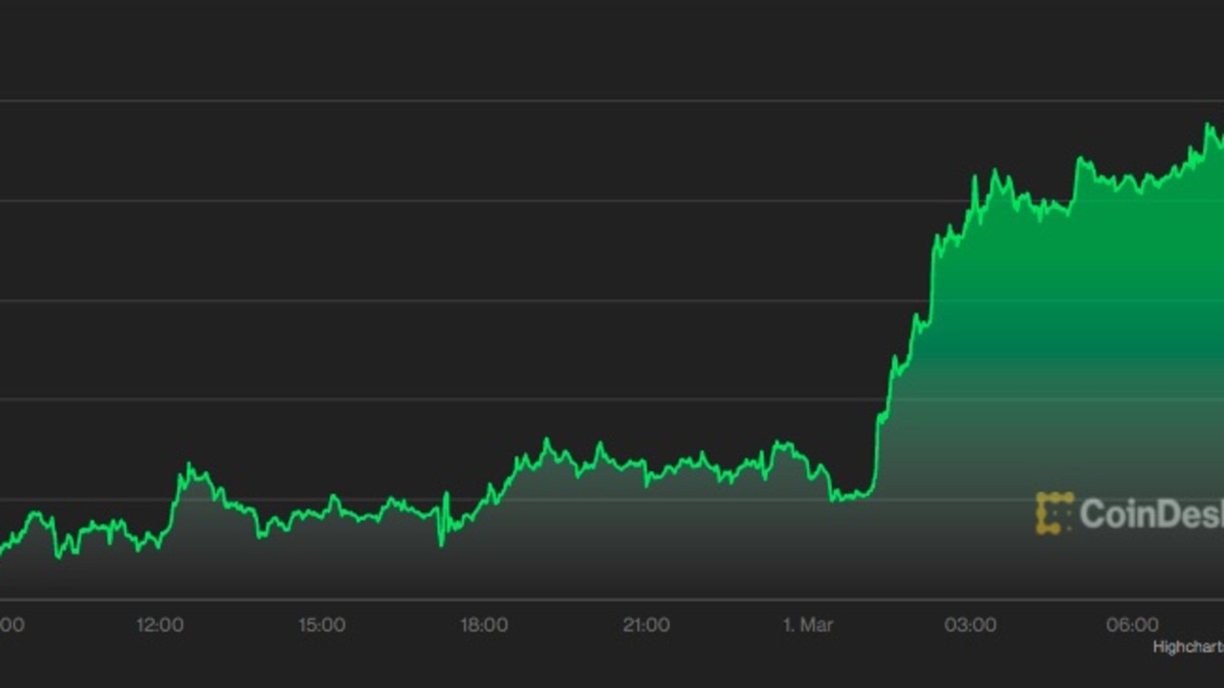Viewport: 1224px width, 688px height.
Task: Click the 06:00 time axis label
Action: (1132, 625)
